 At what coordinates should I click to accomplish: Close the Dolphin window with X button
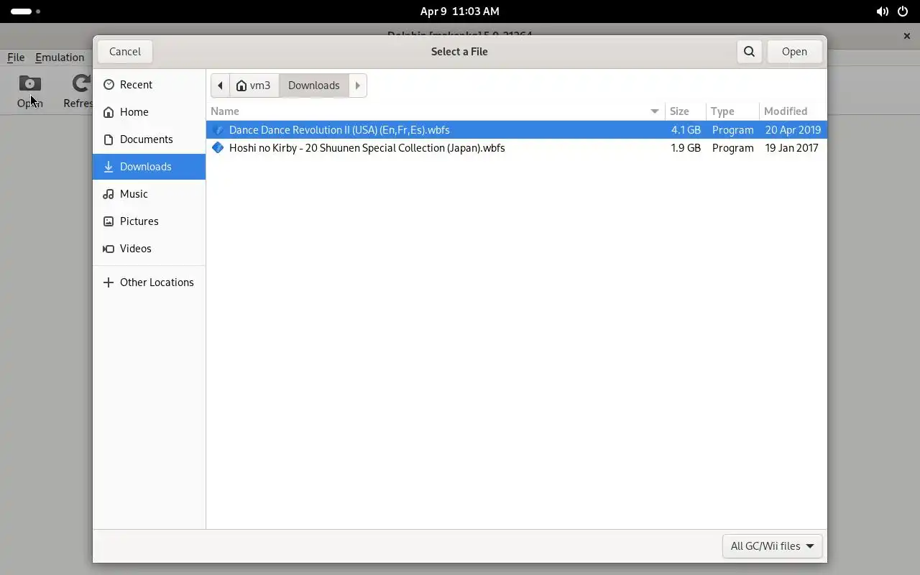tap(906, 36)
